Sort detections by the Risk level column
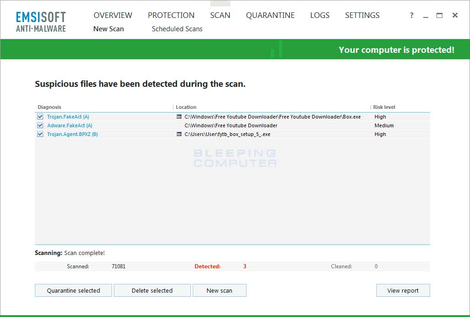Image resolution: width=470 pixels, height=317 pixels. (x=384, y=107)
